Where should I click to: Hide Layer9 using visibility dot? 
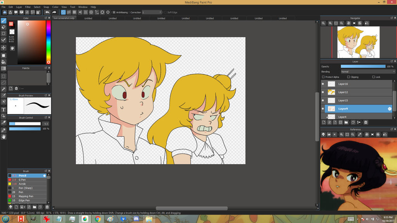323,109
